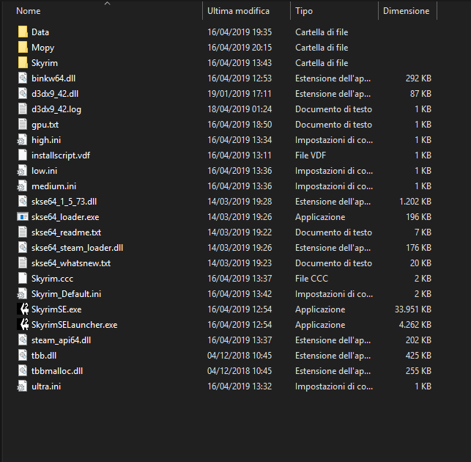The image size is (471, 462).
Task: Select the file name SkyrimSE.exe
Action: click(56, 309)
